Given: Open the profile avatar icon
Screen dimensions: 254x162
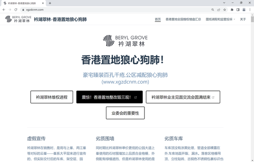Looking at the screenshot, I should 244,10.
